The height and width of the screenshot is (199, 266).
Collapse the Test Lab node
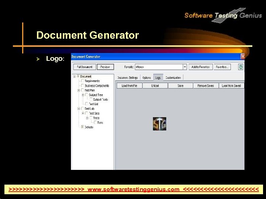[x=79, y=109]
